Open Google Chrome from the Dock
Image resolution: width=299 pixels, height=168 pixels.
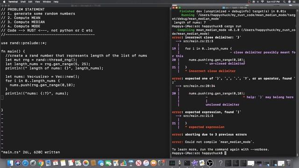[x=41, y=163]
